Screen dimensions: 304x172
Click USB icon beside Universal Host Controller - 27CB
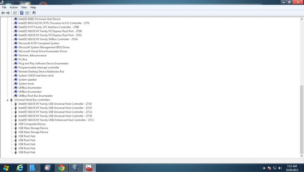point(15,116)
